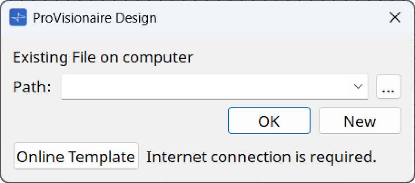Show recent file paths via chevron
This screenshot has width=415, height=183.
coord(358,87)
